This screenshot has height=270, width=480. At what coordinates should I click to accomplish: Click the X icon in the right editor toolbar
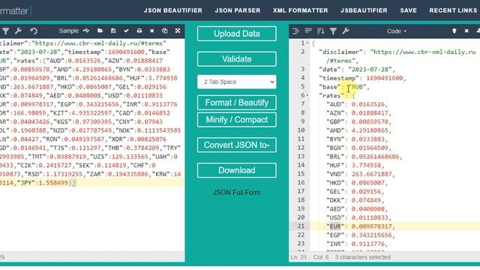(x=466, y=31)
